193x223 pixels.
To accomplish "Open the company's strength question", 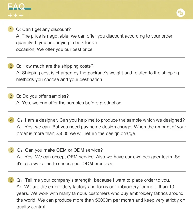I will (x=93, y=180).
